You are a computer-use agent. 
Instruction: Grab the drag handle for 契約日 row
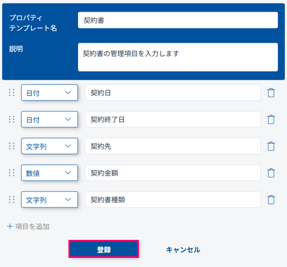click(12, 93)
